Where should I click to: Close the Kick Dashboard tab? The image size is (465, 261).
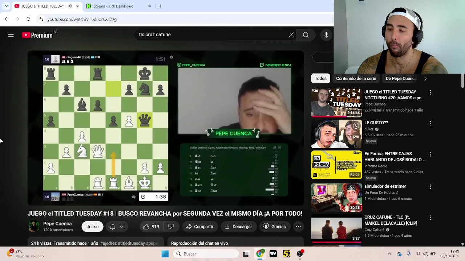point(149,6)
